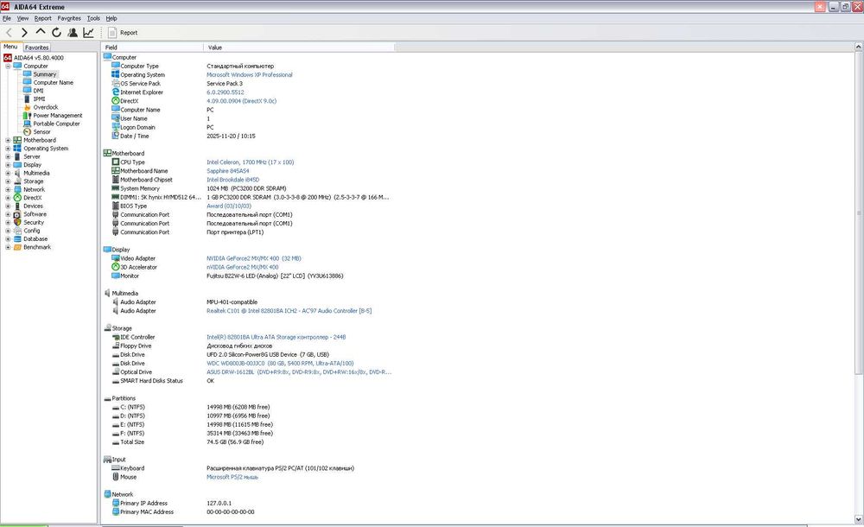Click the 3D Accelerator field icon
Image resolution: width=864 pixels, height=527 pixels.
coord(116,267)
